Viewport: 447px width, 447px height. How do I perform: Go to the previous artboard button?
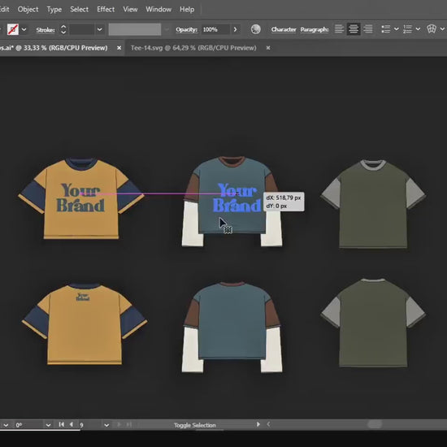tap(72, 424)
